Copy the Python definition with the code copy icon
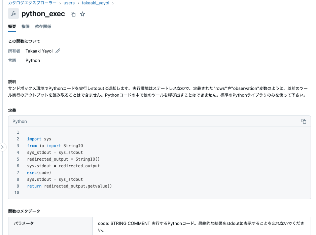Screen dimensions: 316x235 point(304,121)
